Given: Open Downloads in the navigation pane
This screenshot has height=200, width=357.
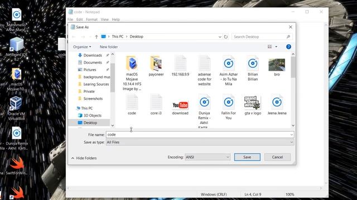Looking at the screenshot, I should coord(93,56).
